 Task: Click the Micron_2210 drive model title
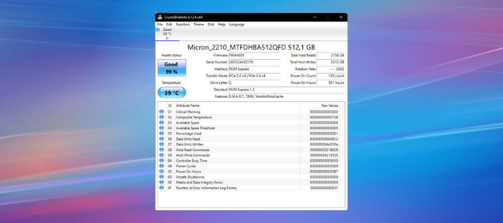coord(251,47)
